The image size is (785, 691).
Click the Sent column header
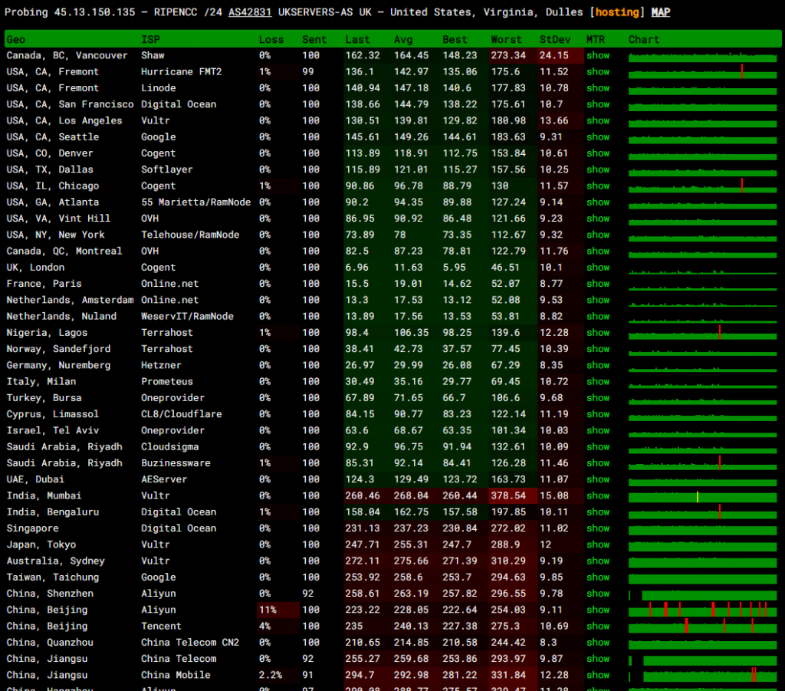click(314, 40)
